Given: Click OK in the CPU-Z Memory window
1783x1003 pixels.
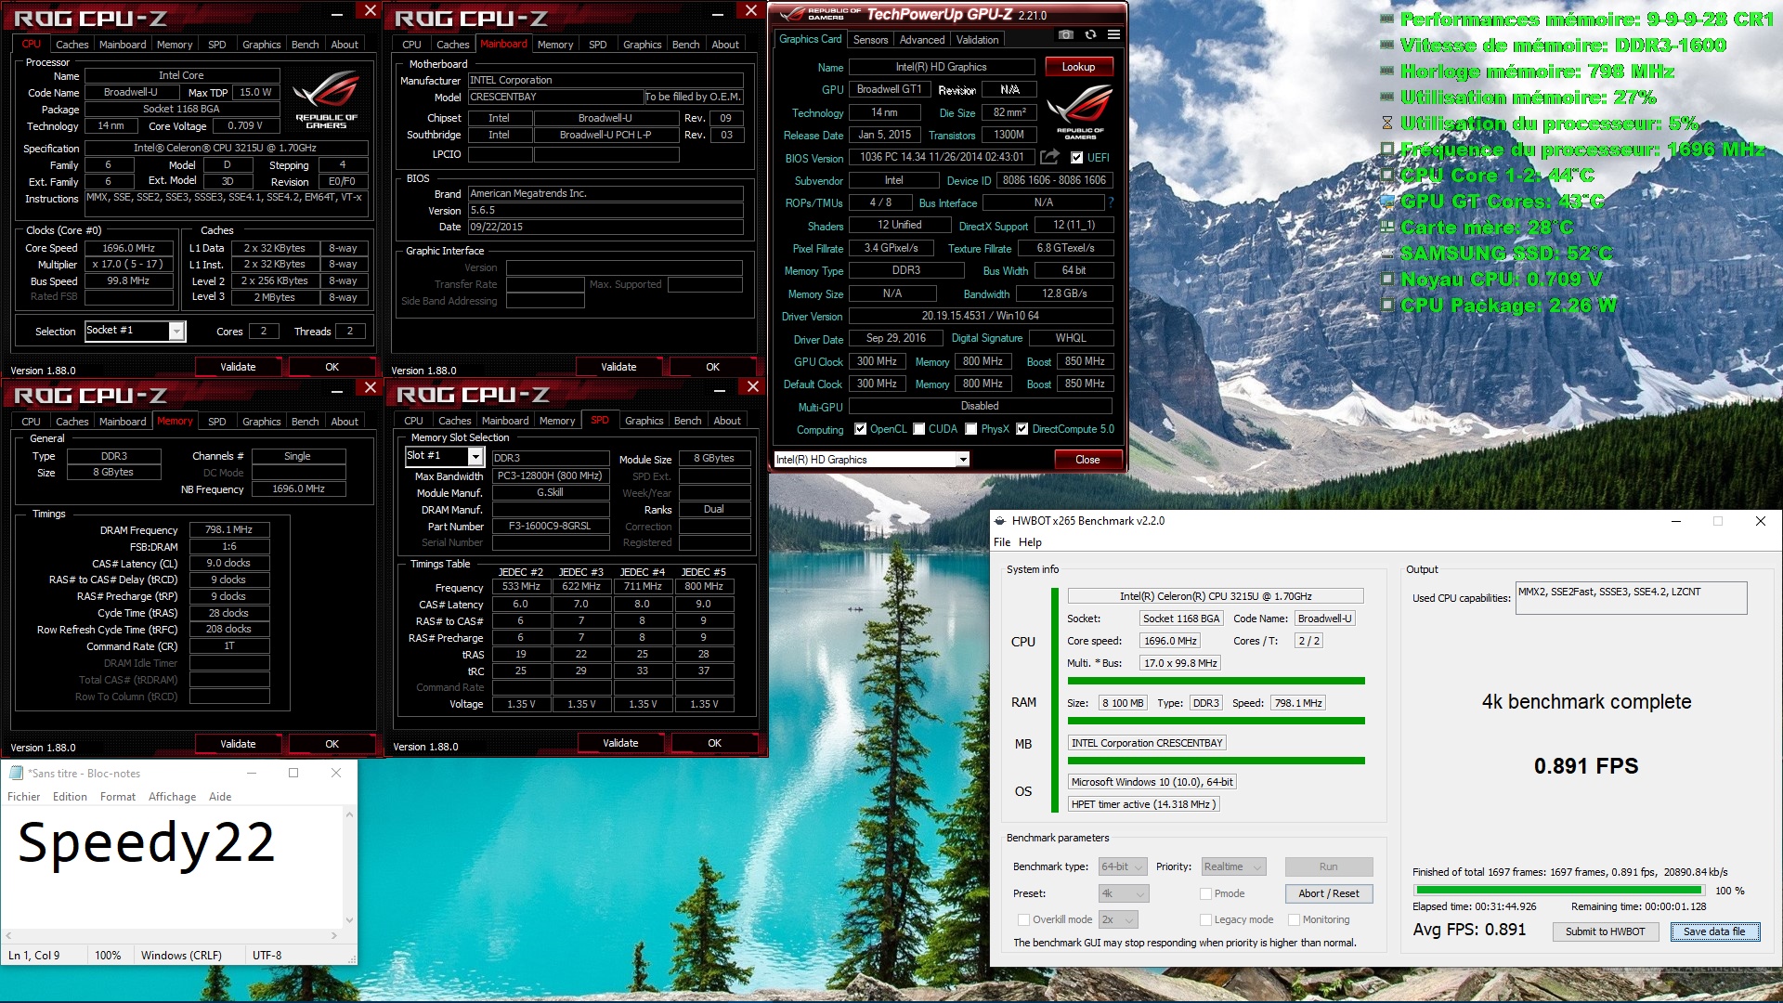Looking at the screenshot, I should tap(332, 744).
